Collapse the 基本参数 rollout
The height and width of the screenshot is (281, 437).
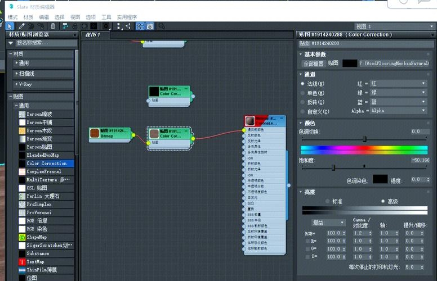point(301,55)
